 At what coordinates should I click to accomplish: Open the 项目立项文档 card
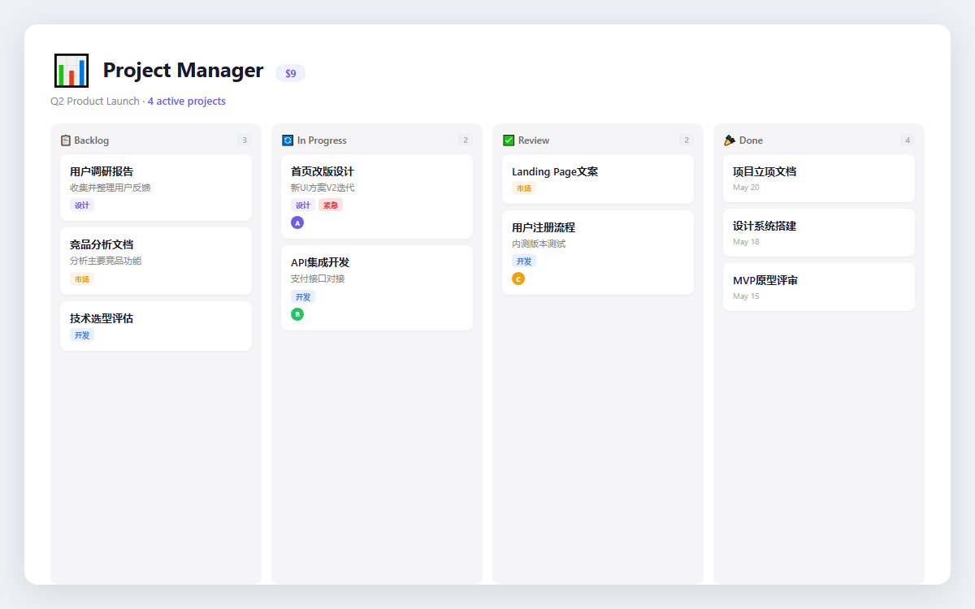[819, 178]
